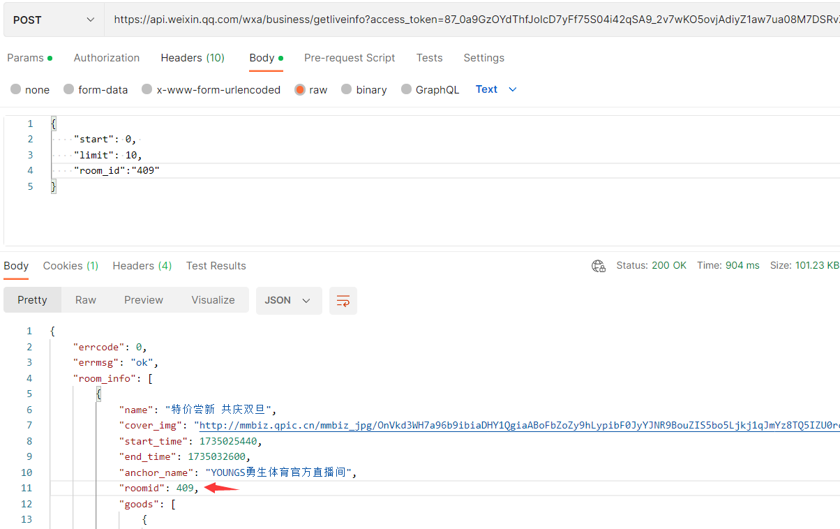Select the binary body type
The width and height of the screenshot is (840, 529).
(363, 90)
